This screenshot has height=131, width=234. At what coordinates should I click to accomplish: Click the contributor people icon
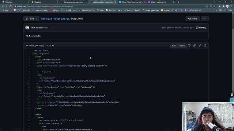[27, 36]
